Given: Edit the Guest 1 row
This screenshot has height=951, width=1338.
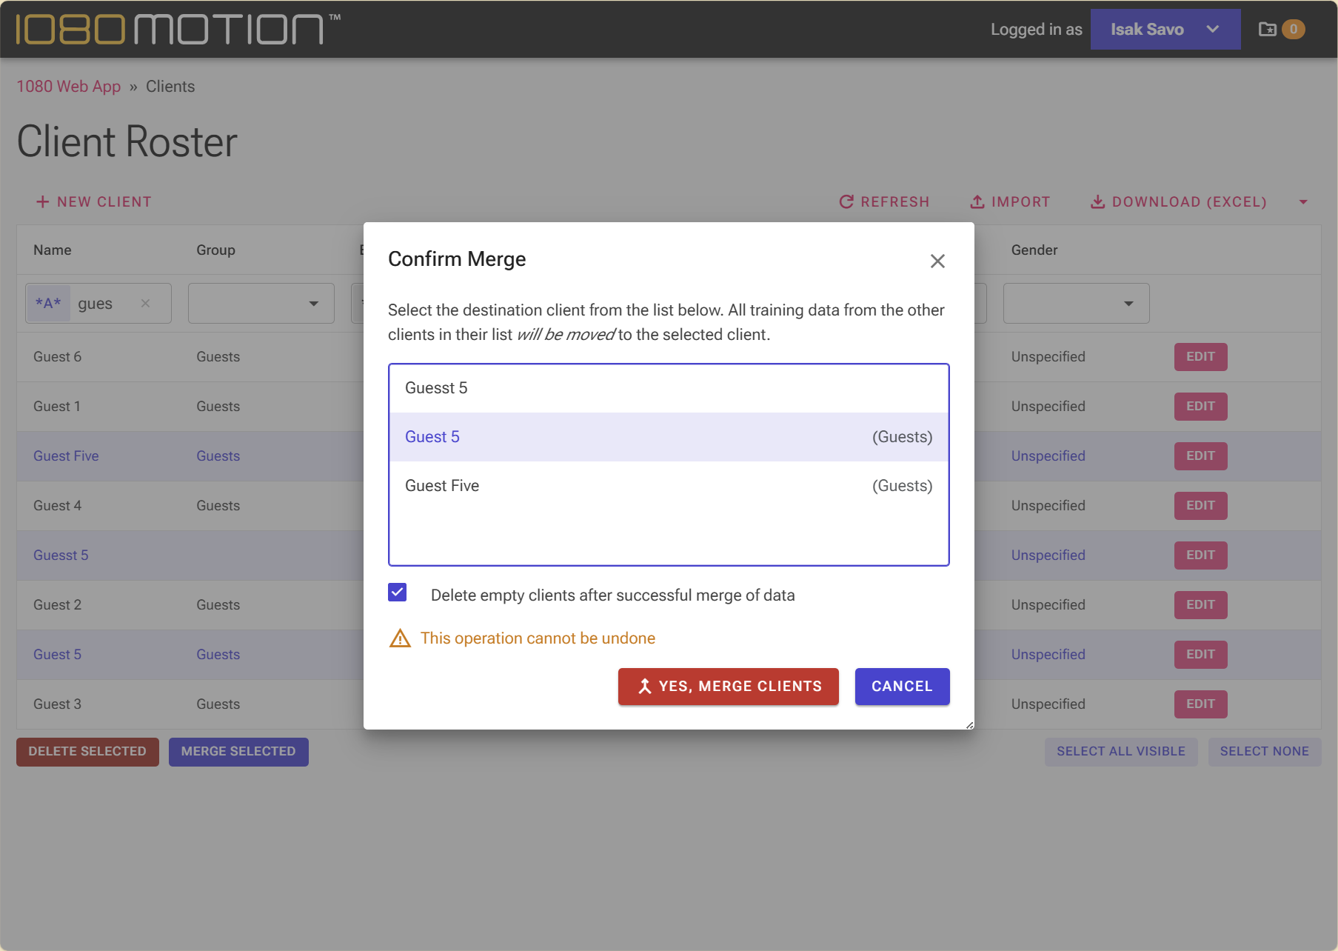Looking at the screenshot, I should coord(1200,407).
